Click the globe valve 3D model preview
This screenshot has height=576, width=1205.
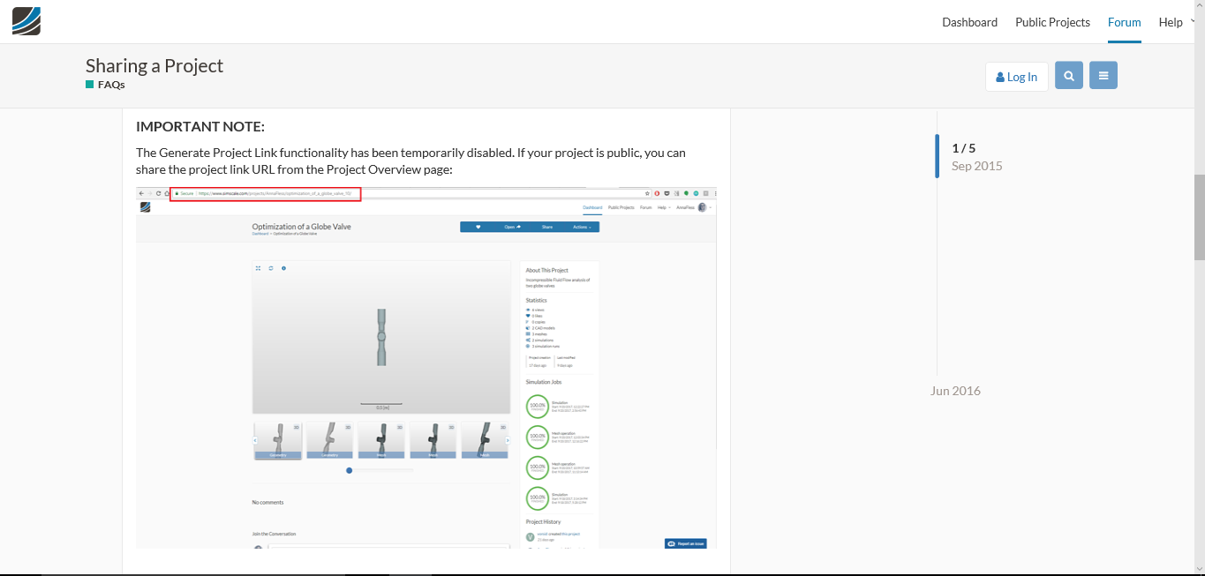tap(381, 337)
